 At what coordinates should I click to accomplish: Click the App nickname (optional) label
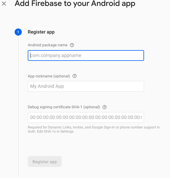pyautogui.click(x=49, y=76)
